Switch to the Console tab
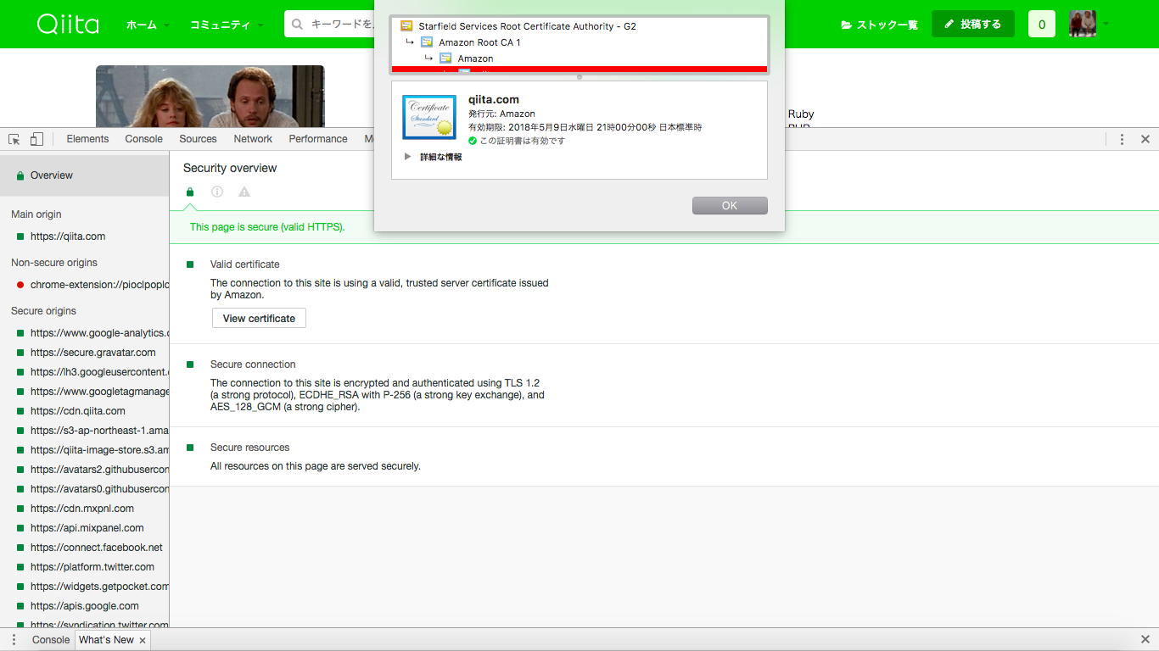 pyautogui.click(x=143, y=139)
